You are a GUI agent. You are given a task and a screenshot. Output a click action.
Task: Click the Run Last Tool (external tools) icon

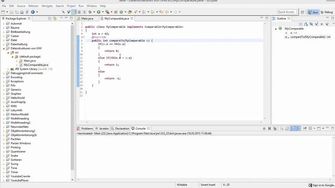pos(107,12)
